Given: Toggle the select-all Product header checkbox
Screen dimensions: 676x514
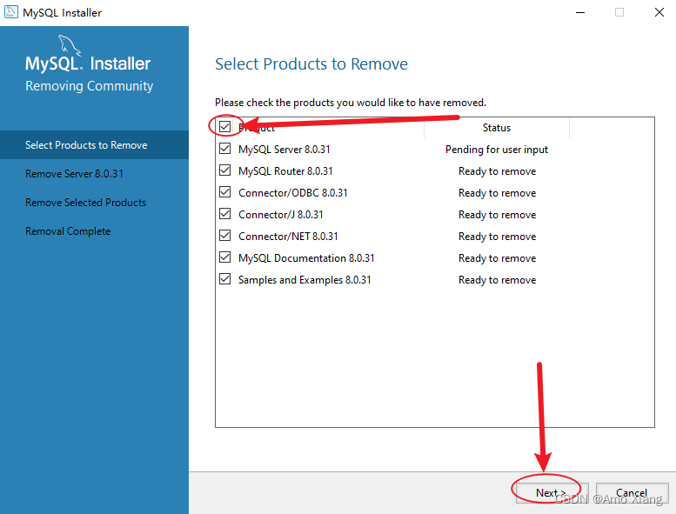Looking at the screenshot, I should pyautogui.click(x=224, y=127).
